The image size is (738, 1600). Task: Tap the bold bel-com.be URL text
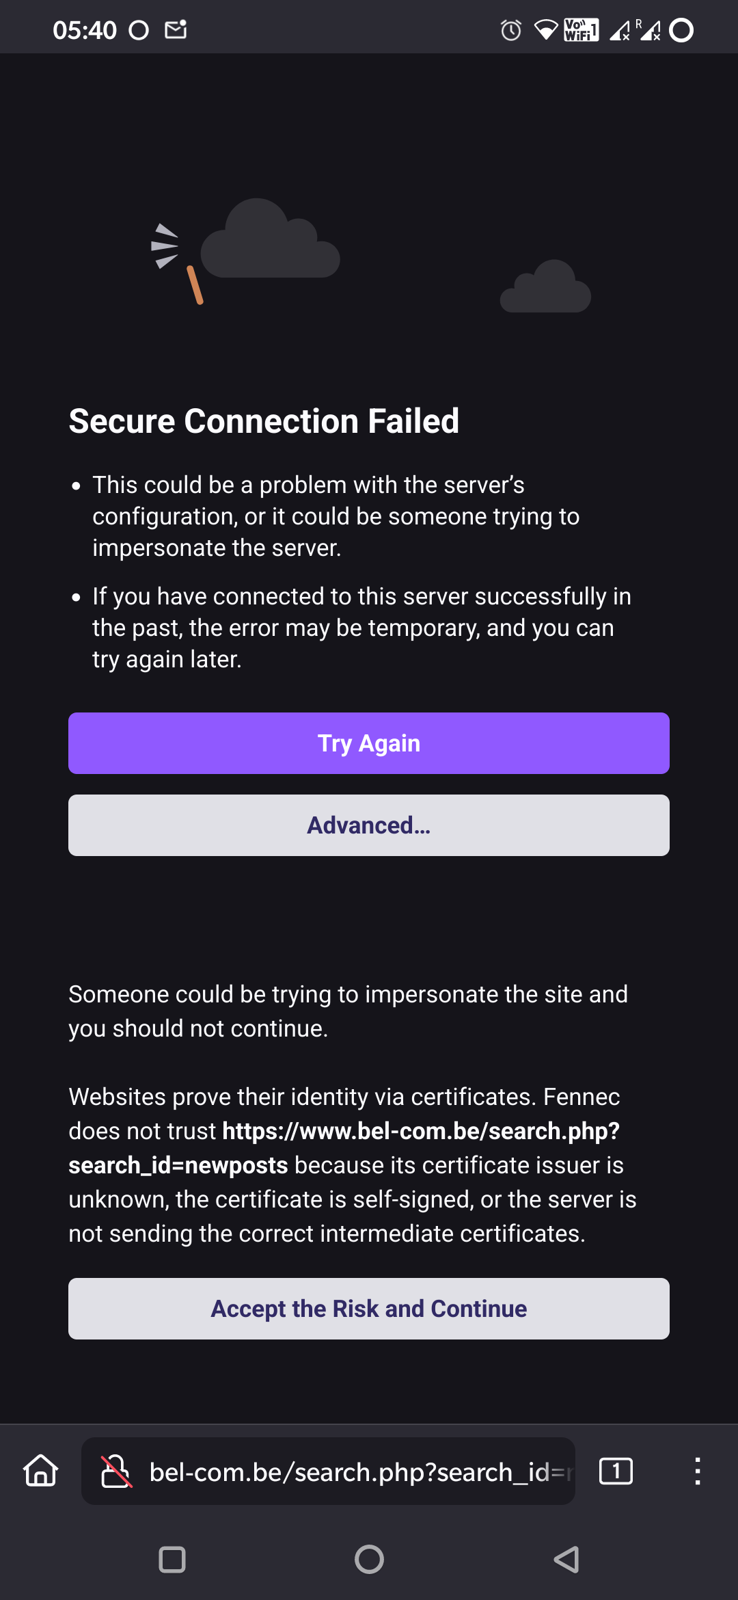click(420, 1132)
